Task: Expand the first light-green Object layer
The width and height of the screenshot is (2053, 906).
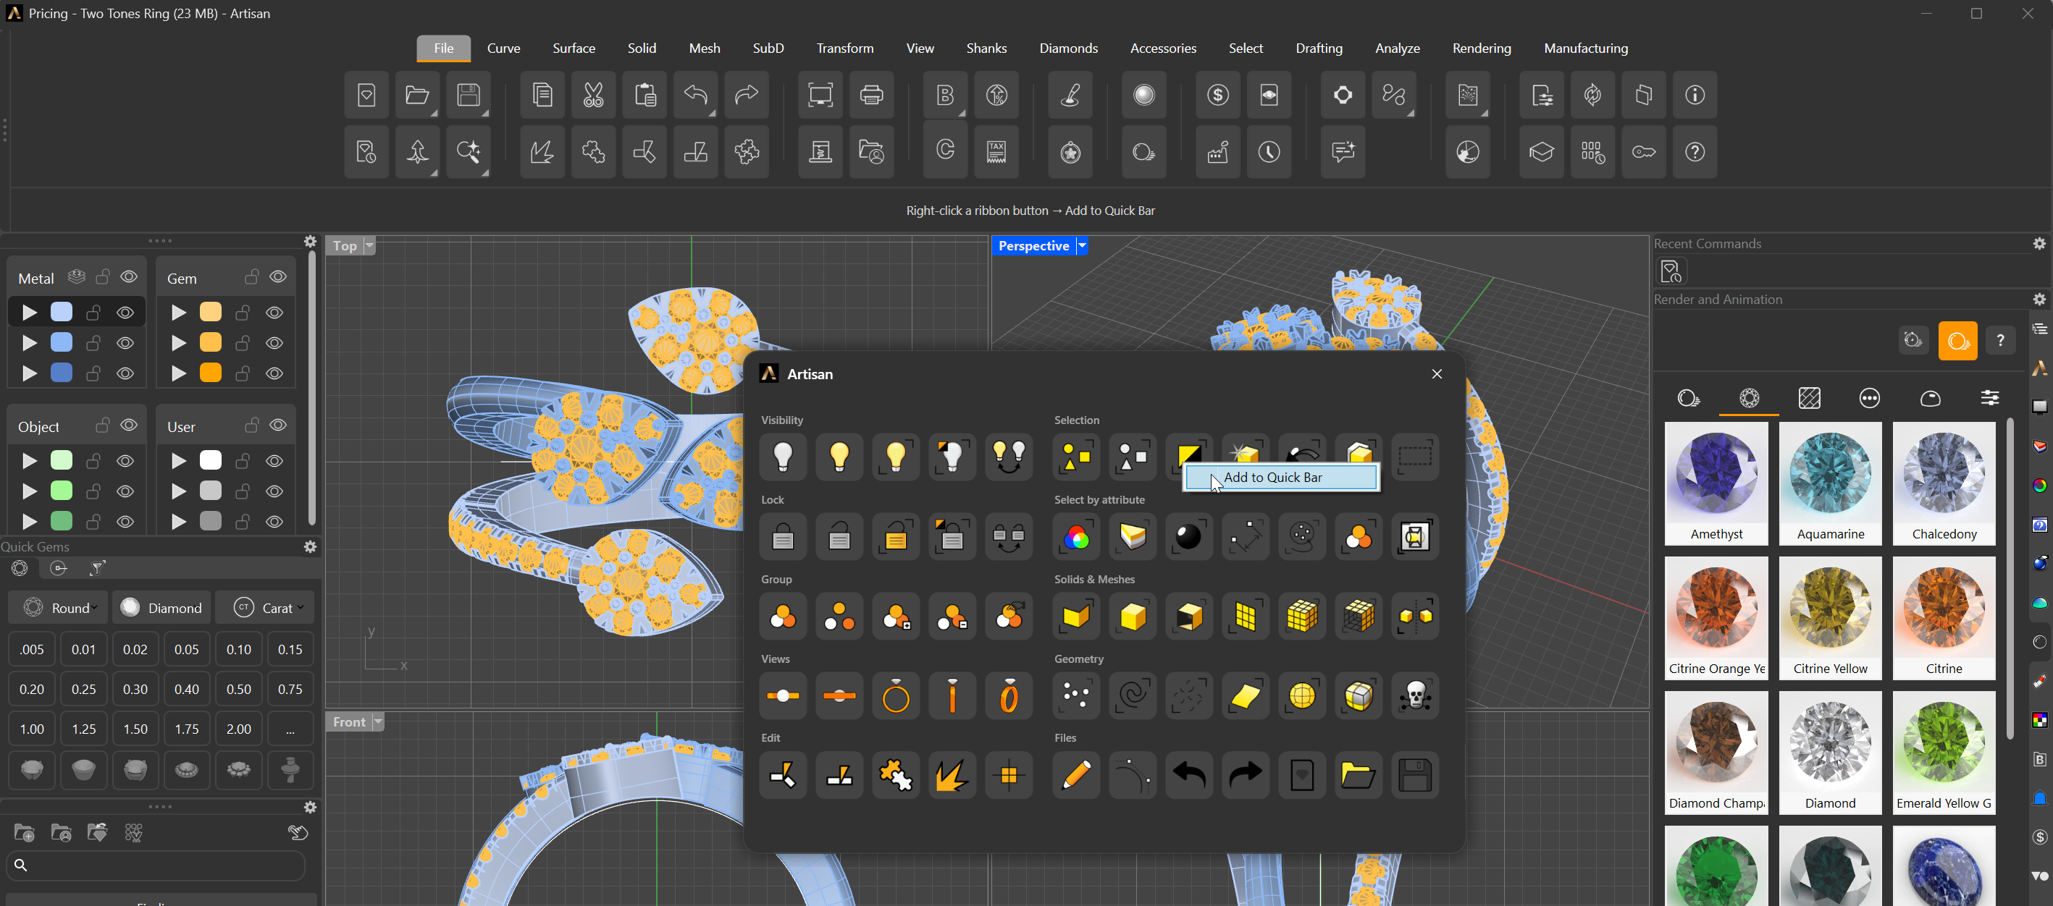Action: (30, 461)
